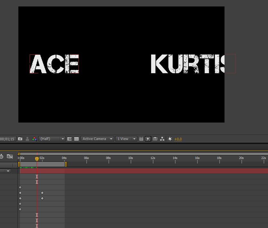Open the Show Channel RGB color icon
This screenshot has width=268, height=228.
tap(34, 139)
